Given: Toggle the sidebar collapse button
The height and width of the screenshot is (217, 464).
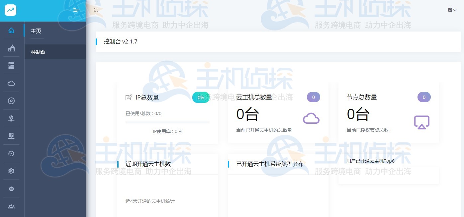Looking at the screenshot, I should click(76, 10).
